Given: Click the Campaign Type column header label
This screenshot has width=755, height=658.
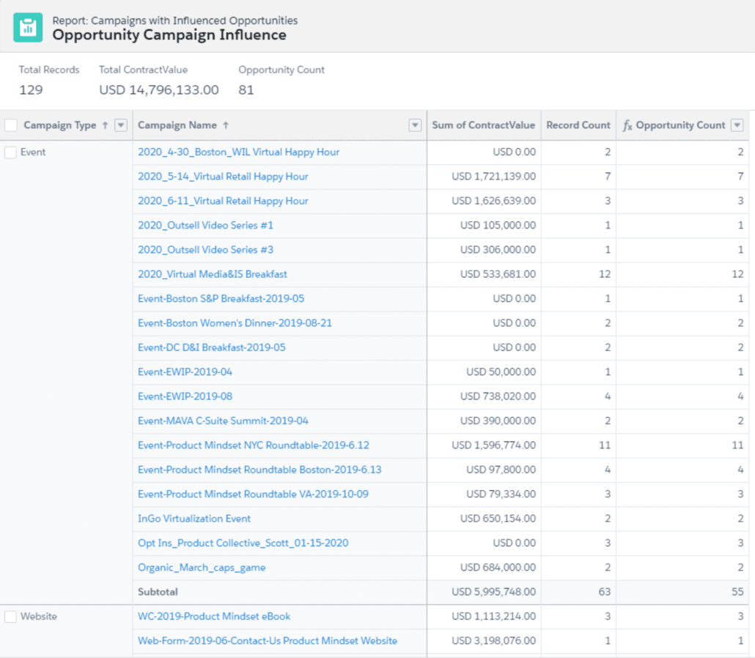Looking at the screenshot, I should pyautogui.click(x=60, y=125).
